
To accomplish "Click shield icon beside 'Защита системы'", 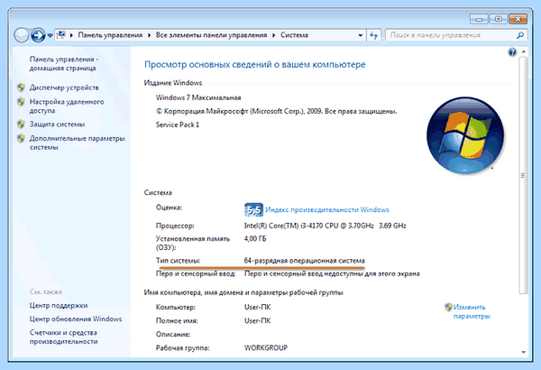I will click(21, 124).
